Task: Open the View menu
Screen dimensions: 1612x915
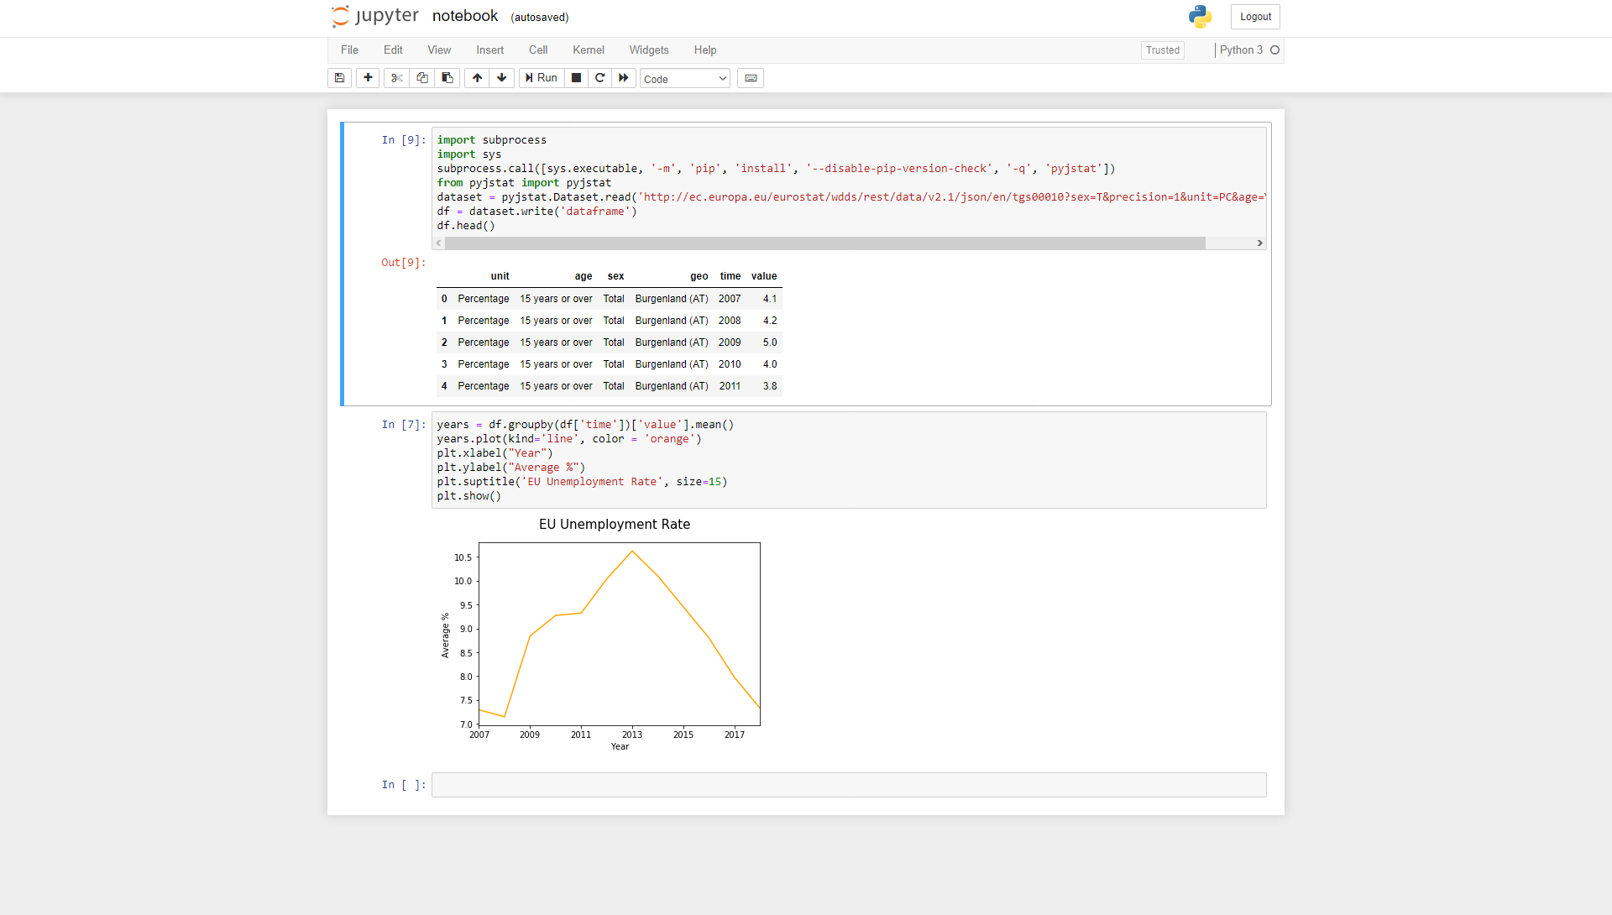Action: (x=439, y=50)
